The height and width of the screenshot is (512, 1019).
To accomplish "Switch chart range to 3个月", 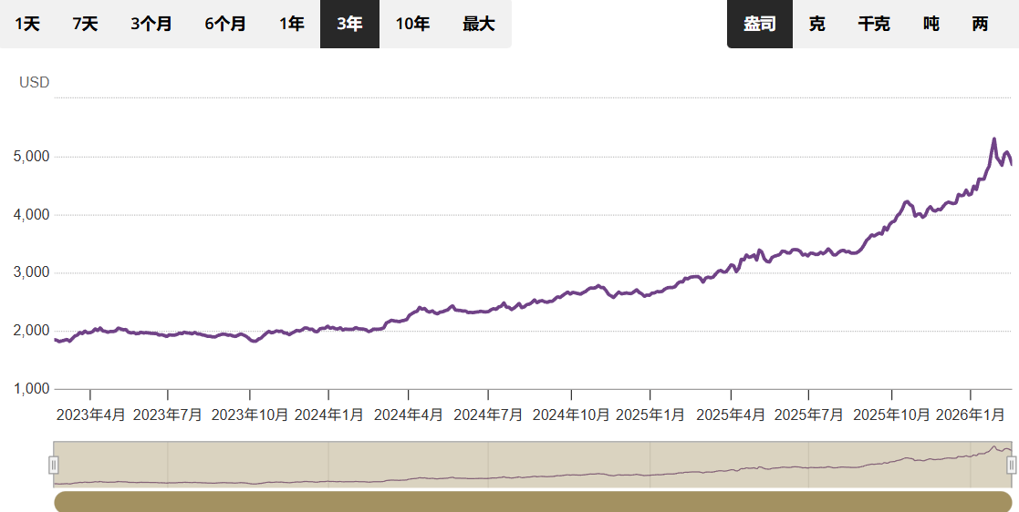I will point(151,24).
